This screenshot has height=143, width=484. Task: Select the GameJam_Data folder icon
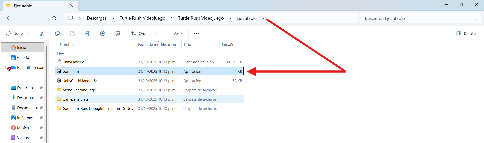click(x=59, y=99)
